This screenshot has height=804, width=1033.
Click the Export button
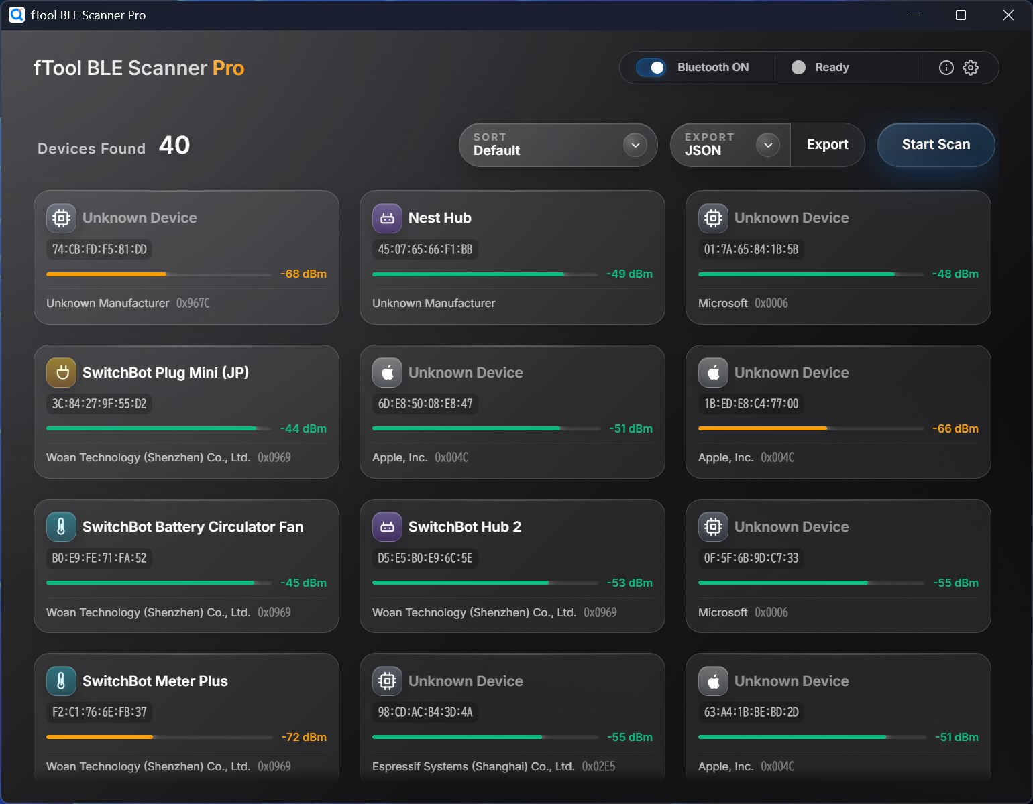pos(827,145)
